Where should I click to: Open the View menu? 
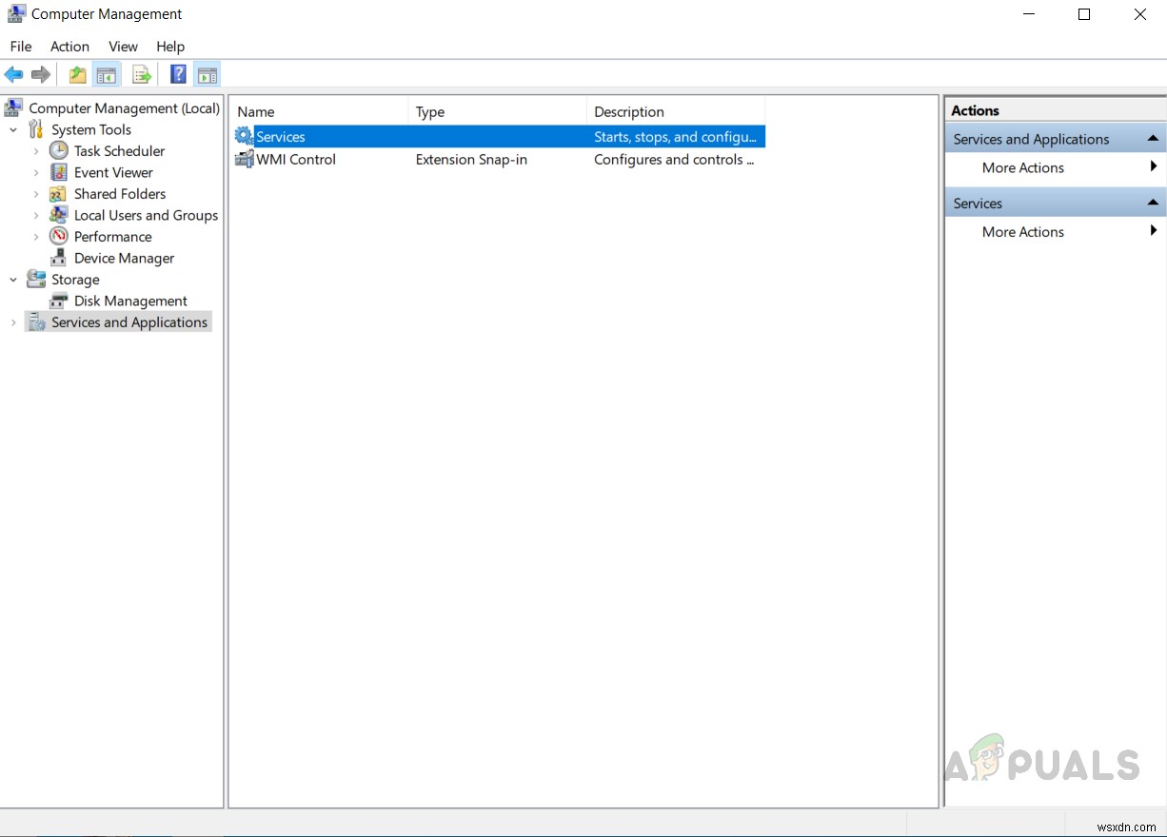click(x=123, y=46)
